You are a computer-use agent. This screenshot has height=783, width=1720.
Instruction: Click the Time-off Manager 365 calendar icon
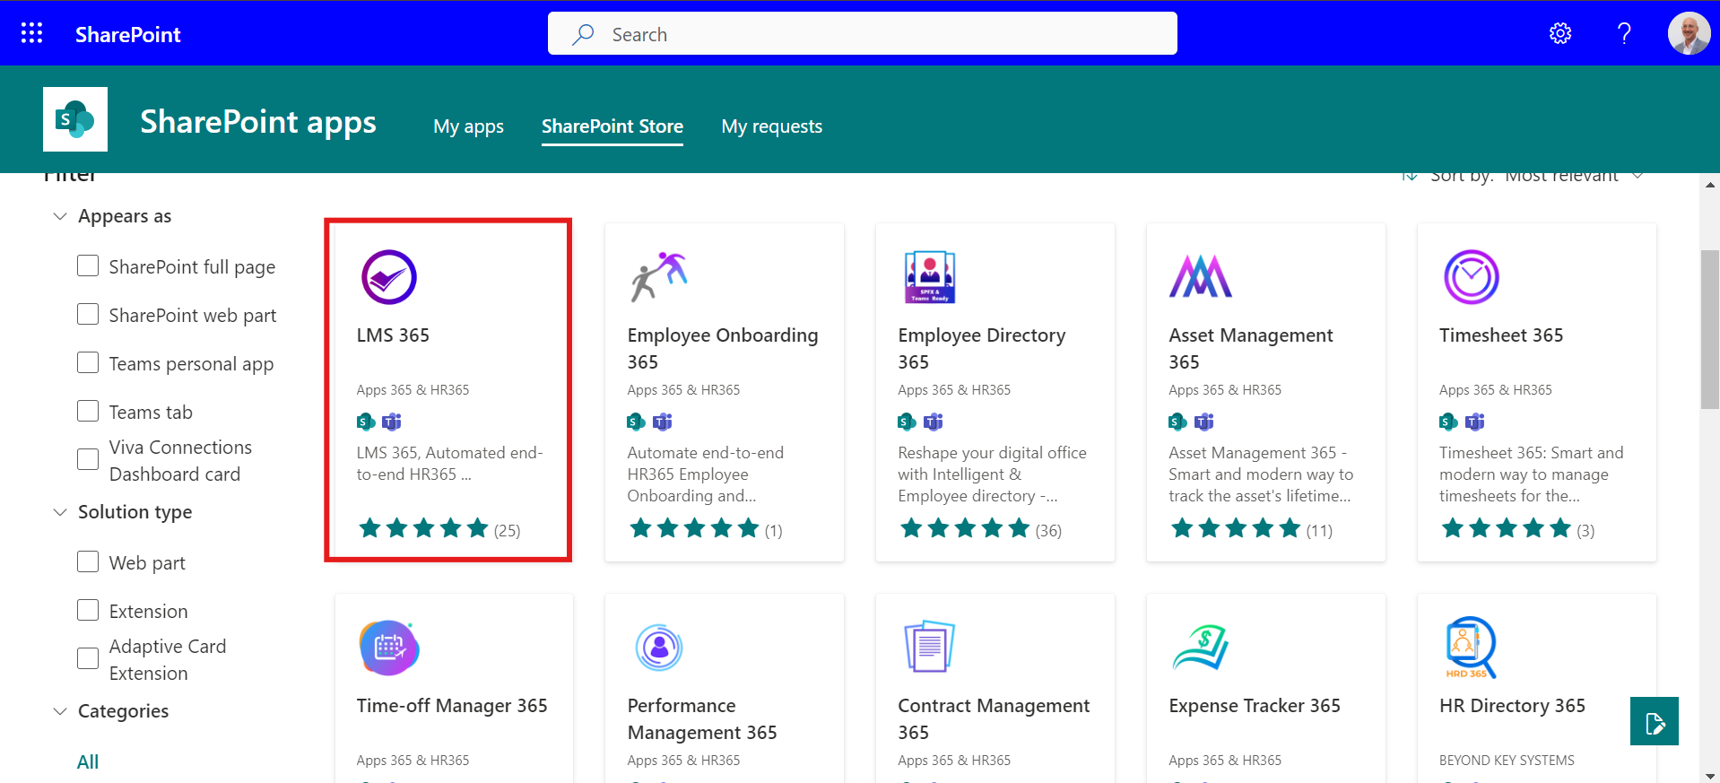click(389, 648)
